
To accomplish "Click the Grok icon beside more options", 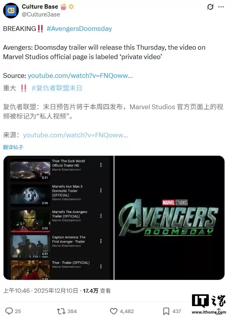I will pos(210,7).
